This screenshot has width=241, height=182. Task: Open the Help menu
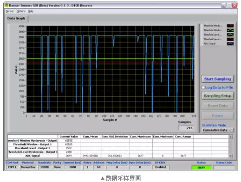[x=31, y=11]
